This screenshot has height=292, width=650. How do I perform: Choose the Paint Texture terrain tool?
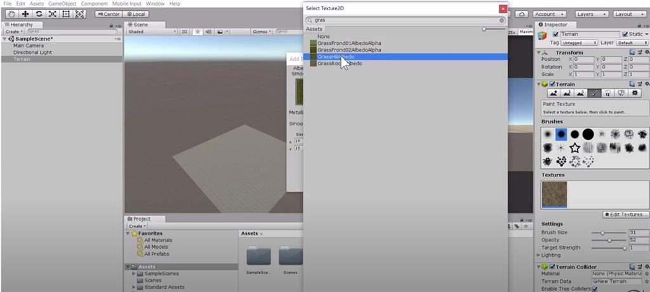point(594,93)
